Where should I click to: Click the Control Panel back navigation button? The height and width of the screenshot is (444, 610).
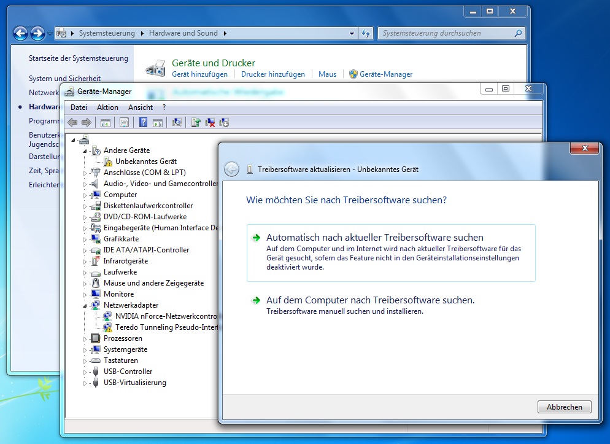click(x=21, y=33)
